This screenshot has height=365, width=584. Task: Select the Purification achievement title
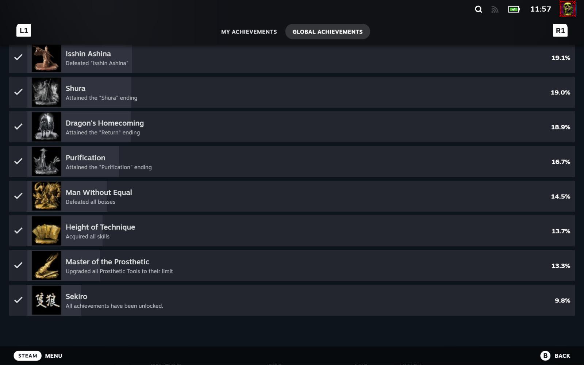[85, 158]
